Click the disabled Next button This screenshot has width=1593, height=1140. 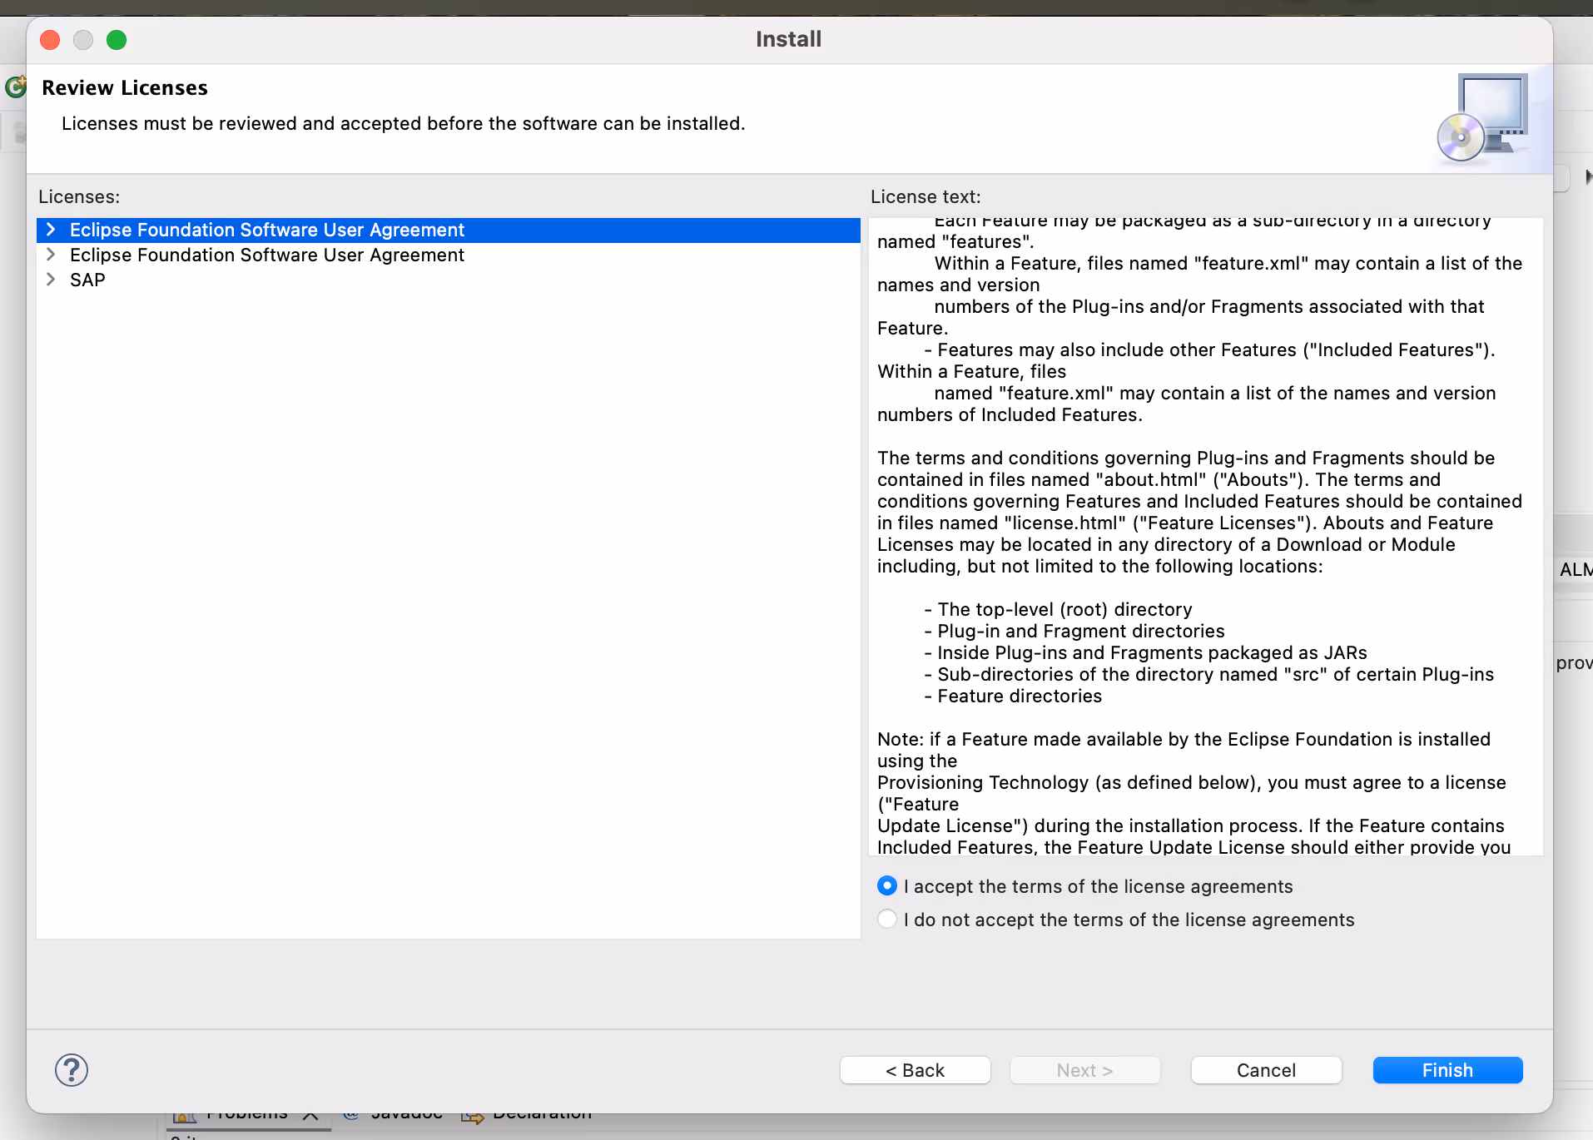(x=1085, y=1070)
